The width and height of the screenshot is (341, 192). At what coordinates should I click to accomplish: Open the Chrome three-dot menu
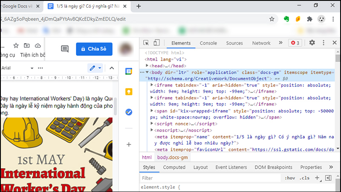[x=333, y=19]
